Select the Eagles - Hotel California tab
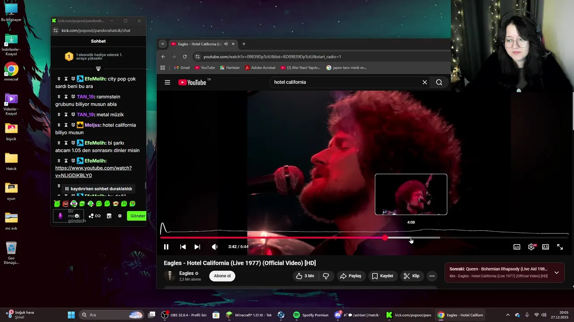 click(200, 44)
